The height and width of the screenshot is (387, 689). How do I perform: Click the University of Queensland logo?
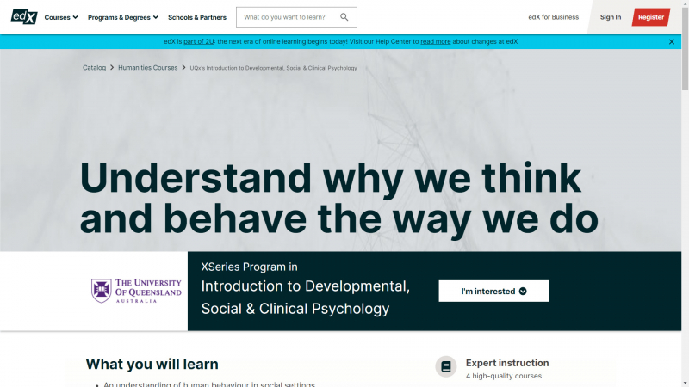(136, 291)
